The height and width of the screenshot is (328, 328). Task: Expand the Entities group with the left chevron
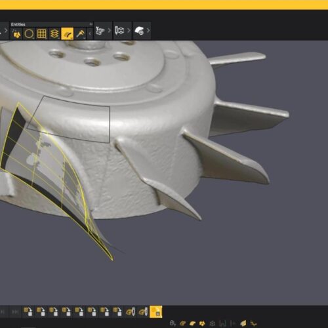90,33
